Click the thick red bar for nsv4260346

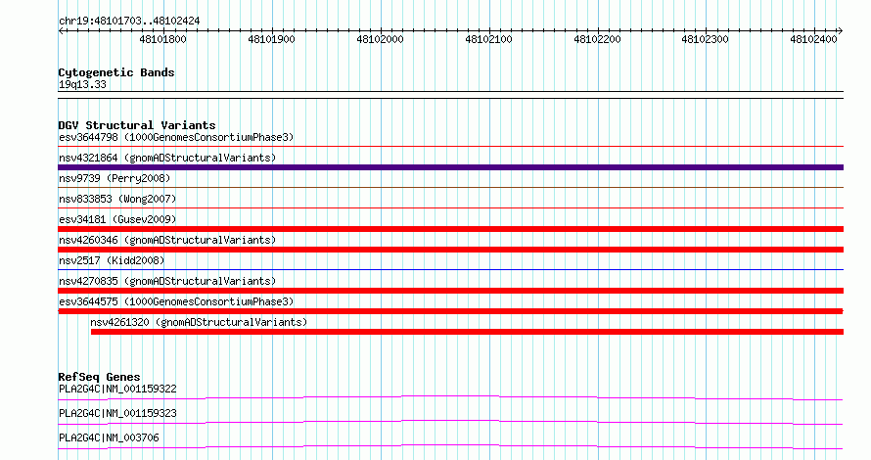click(450, 250)
